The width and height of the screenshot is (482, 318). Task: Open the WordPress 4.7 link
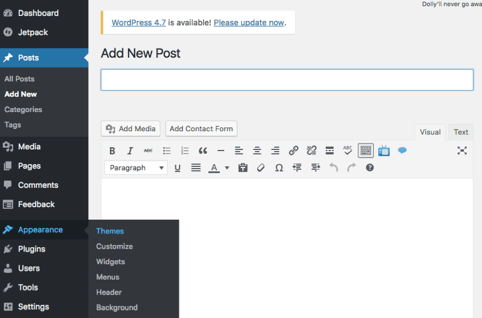click(138, 23)
